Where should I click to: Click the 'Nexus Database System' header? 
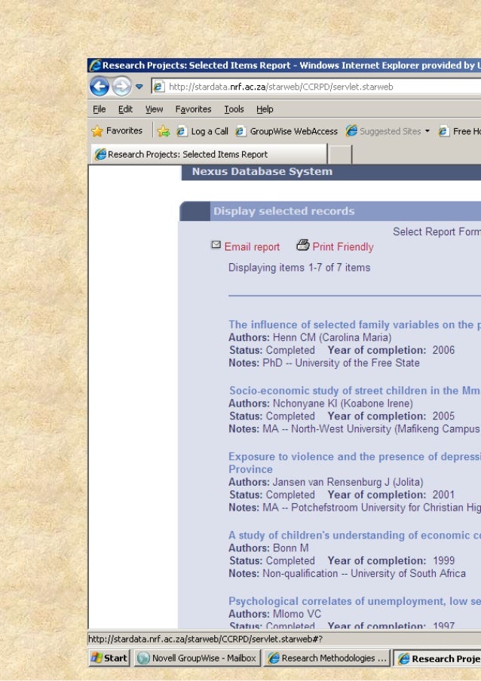click(262, 171)
